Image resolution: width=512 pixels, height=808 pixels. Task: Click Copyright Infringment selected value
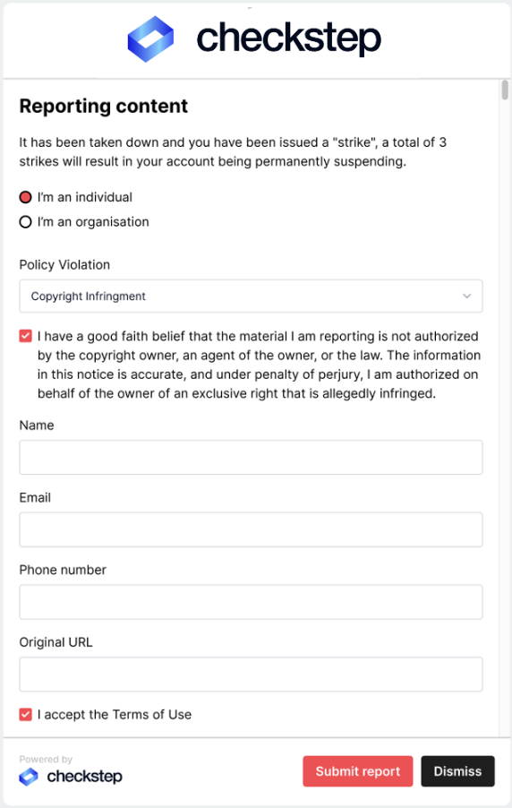[88, 297]
